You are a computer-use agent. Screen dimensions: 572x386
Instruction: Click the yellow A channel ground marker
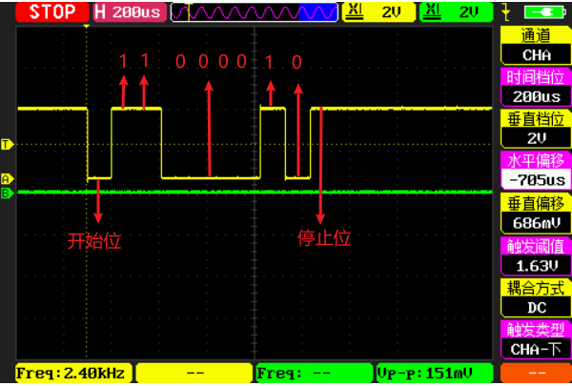pyautogui.click(x=7, y=178)
